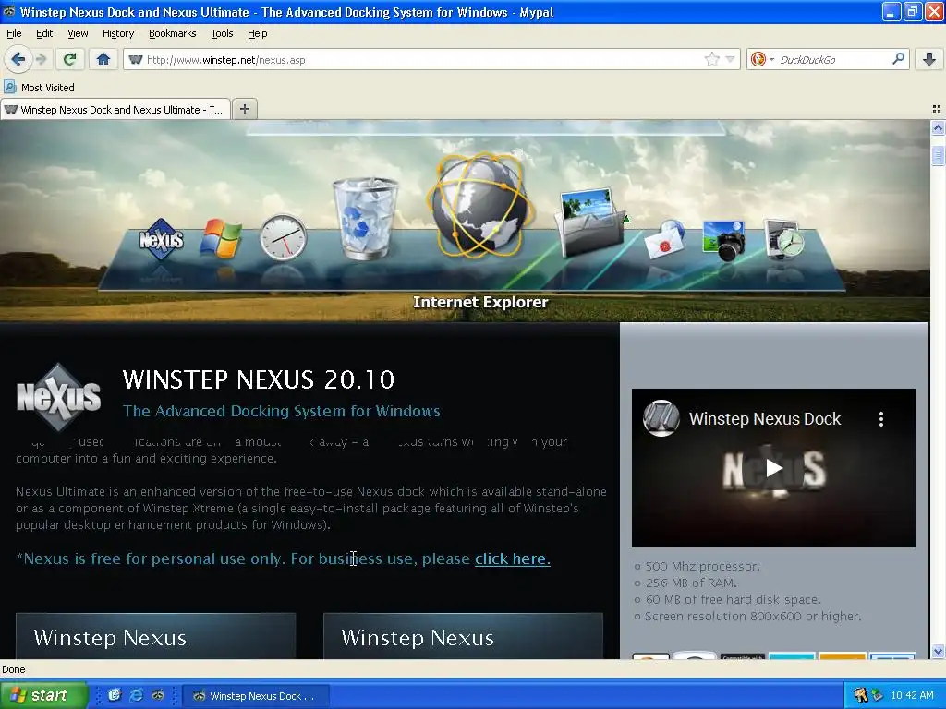Open the View menu

coord(78,33)
